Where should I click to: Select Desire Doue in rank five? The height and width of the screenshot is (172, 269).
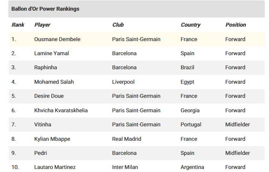click(x=49, y=96)
